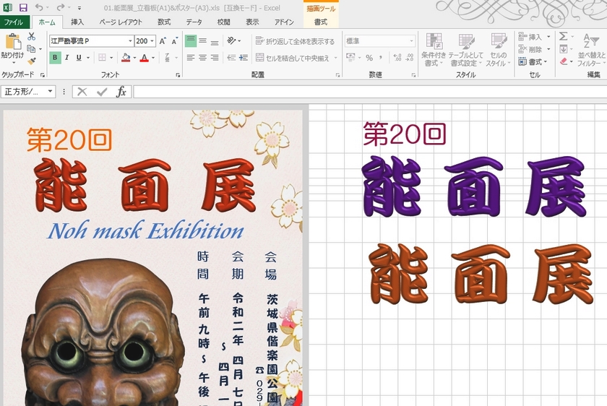The image size is (607, 406).
Task: Click the Save icon in quick access toolbar
Action: pos(23,7)
